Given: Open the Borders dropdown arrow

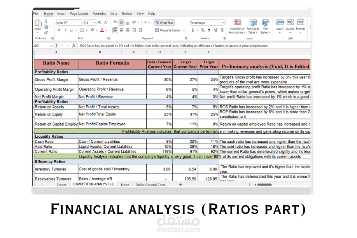Looking at the screenshot, I should (86, 30).
